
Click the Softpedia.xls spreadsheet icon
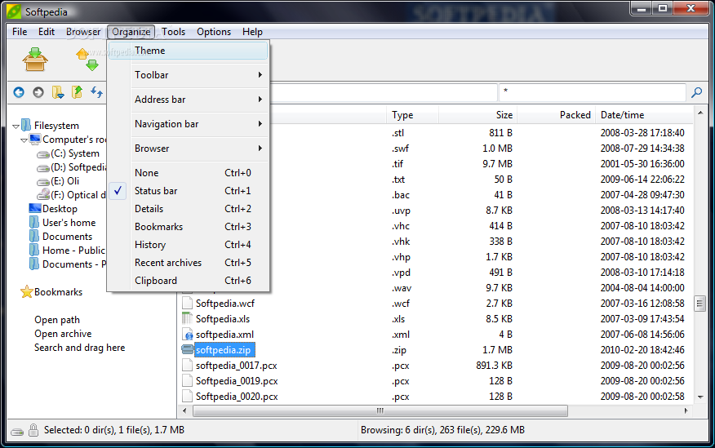coord(187,318)
